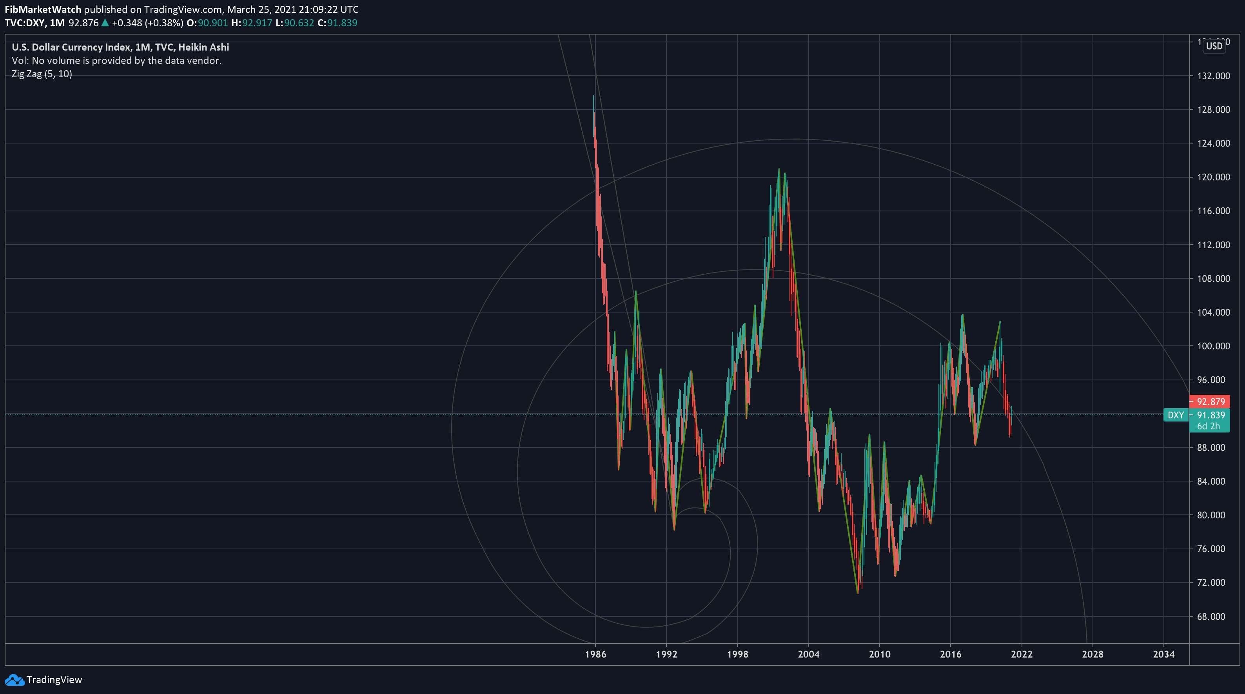Image resolution: width=1245 pixels, height=694 pixels.
Task: Click the 76.000 price axis label
Action: pyautogui.click(x=1211, y=549)
